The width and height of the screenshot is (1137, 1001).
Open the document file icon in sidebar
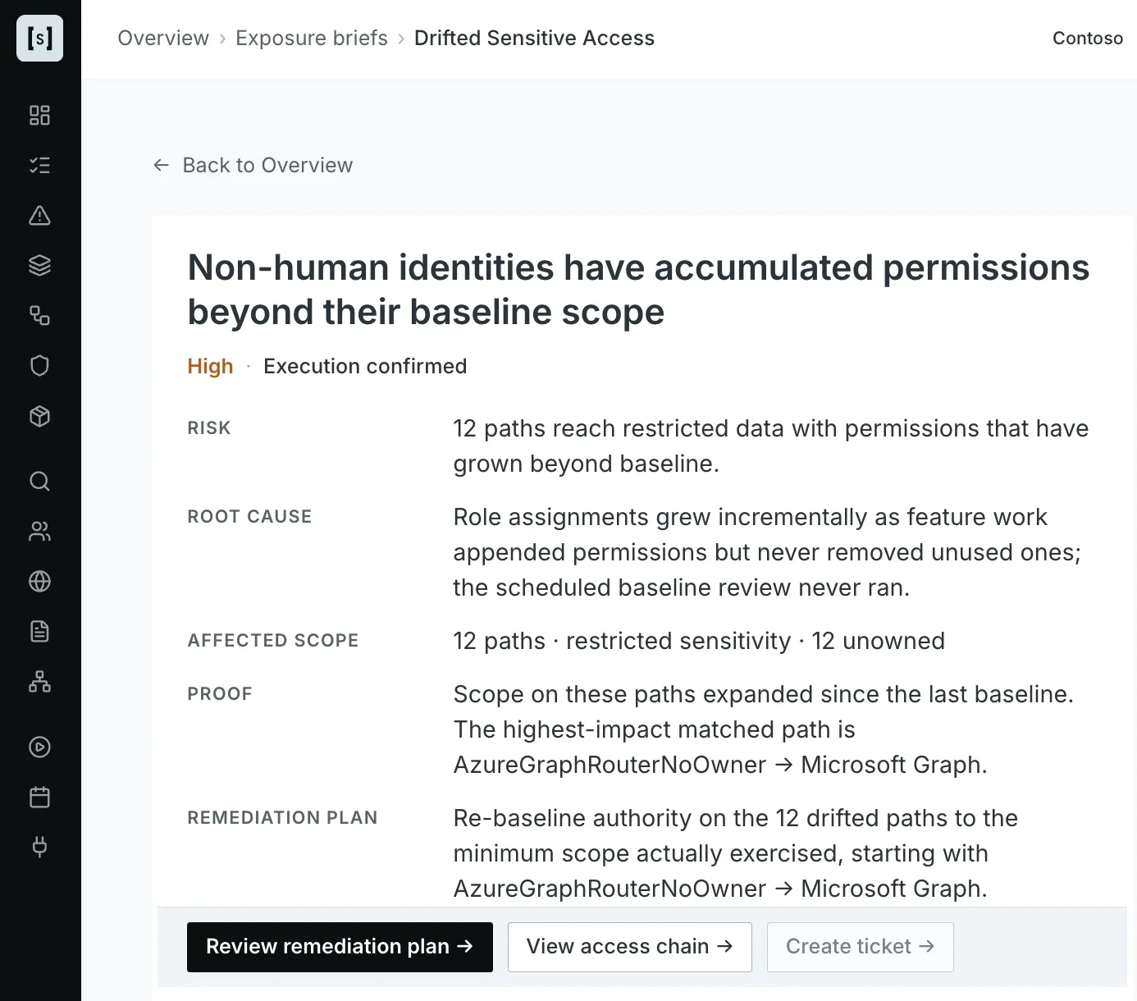(39, 631)
